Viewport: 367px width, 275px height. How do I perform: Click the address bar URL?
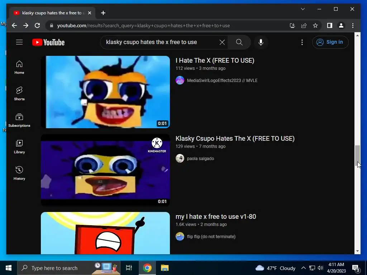click(143, 25)
